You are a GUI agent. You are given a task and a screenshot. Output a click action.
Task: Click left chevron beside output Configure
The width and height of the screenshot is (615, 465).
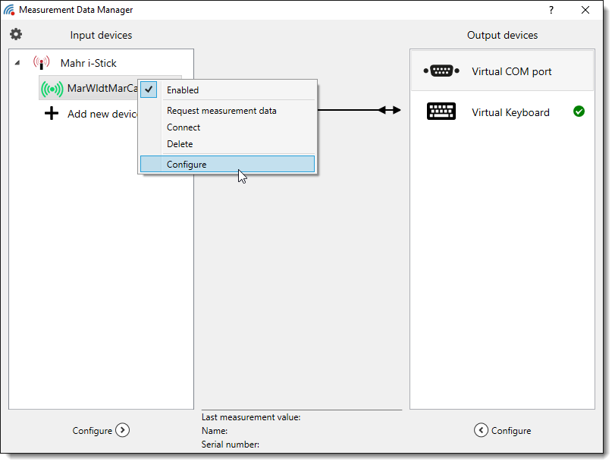click(x=481, y=430)
